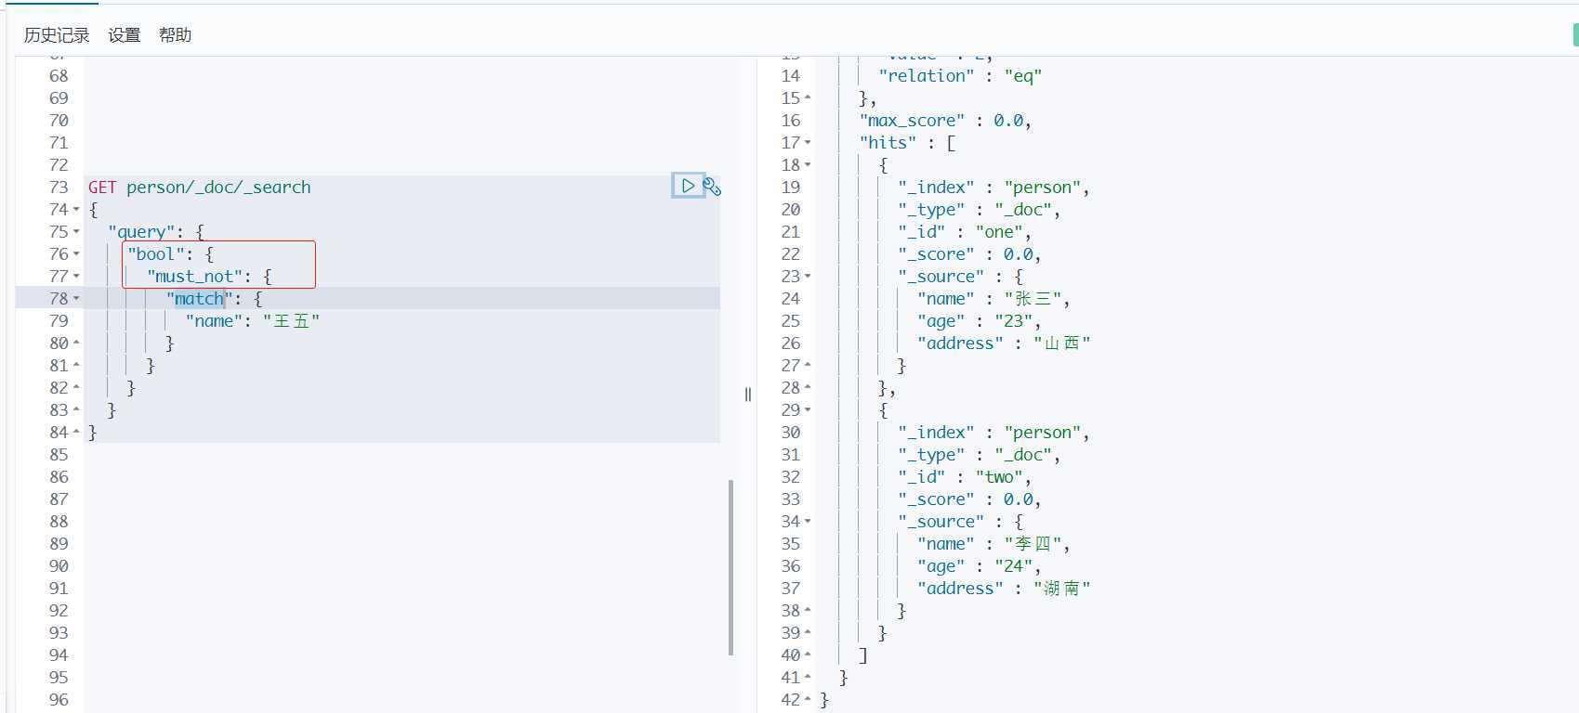
Task: Click the fold marker at output line 15
Action: 808,98
